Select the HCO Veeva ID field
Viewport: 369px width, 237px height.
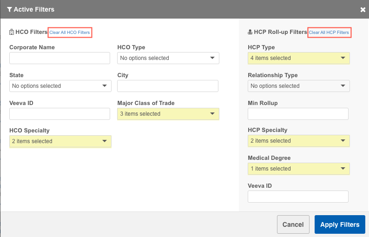[59, 114]
